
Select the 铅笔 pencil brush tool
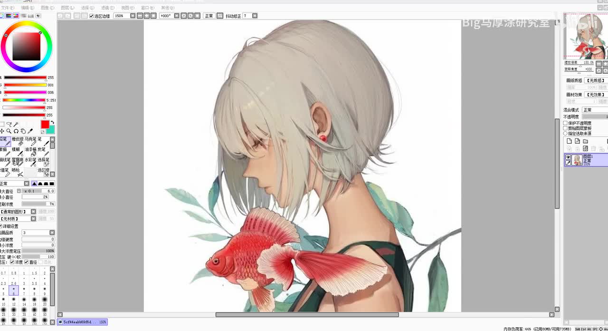tap(5, 141)
